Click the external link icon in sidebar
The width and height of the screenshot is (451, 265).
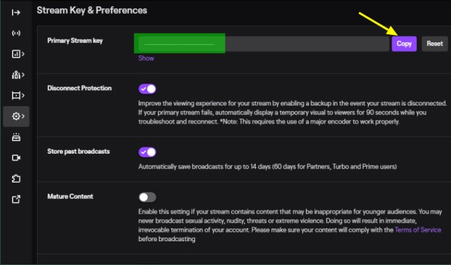[16, 200]
